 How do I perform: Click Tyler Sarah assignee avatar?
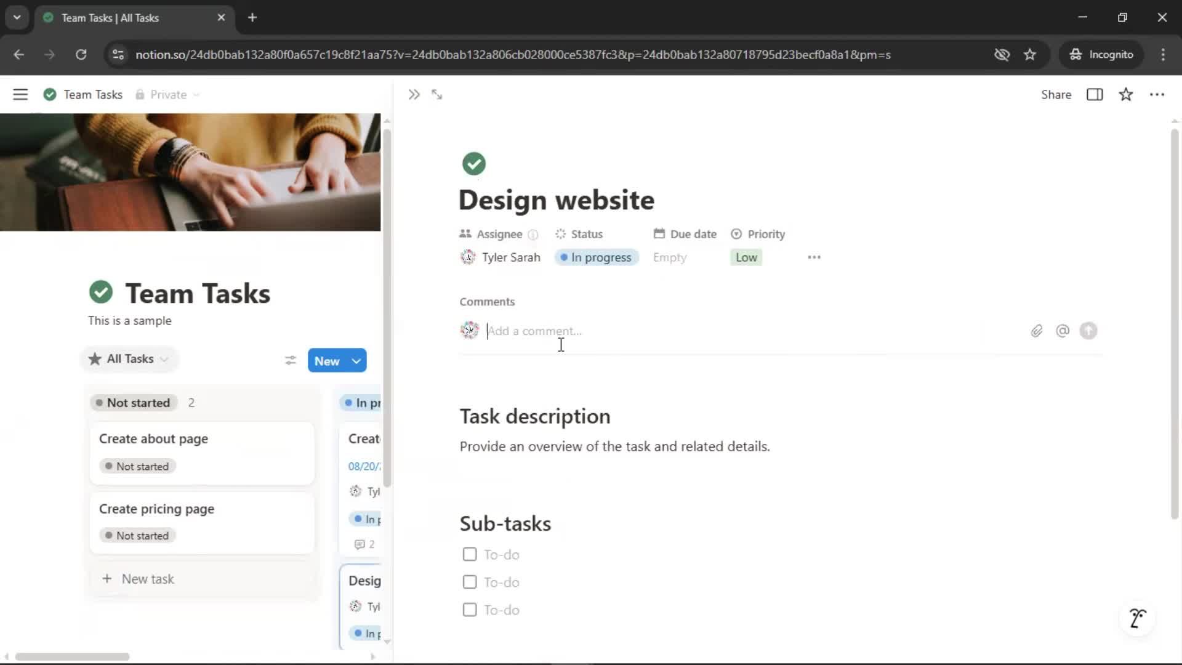(x=468, y=257)
